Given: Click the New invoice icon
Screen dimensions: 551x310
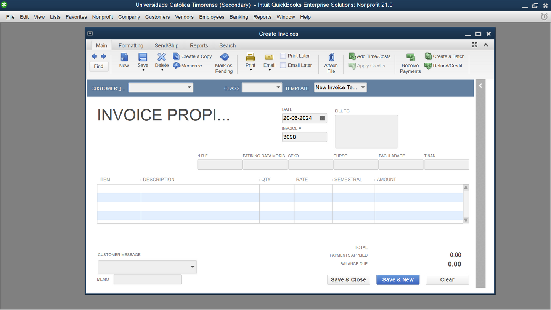Looking at the screenshot, I should pyautogui.click(x=124, y=57).
